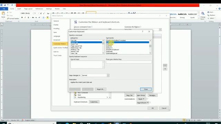This screenshot has height=124, width=221.
Task: Click the proofing status icon in status bar
Action: coord(22,120)
